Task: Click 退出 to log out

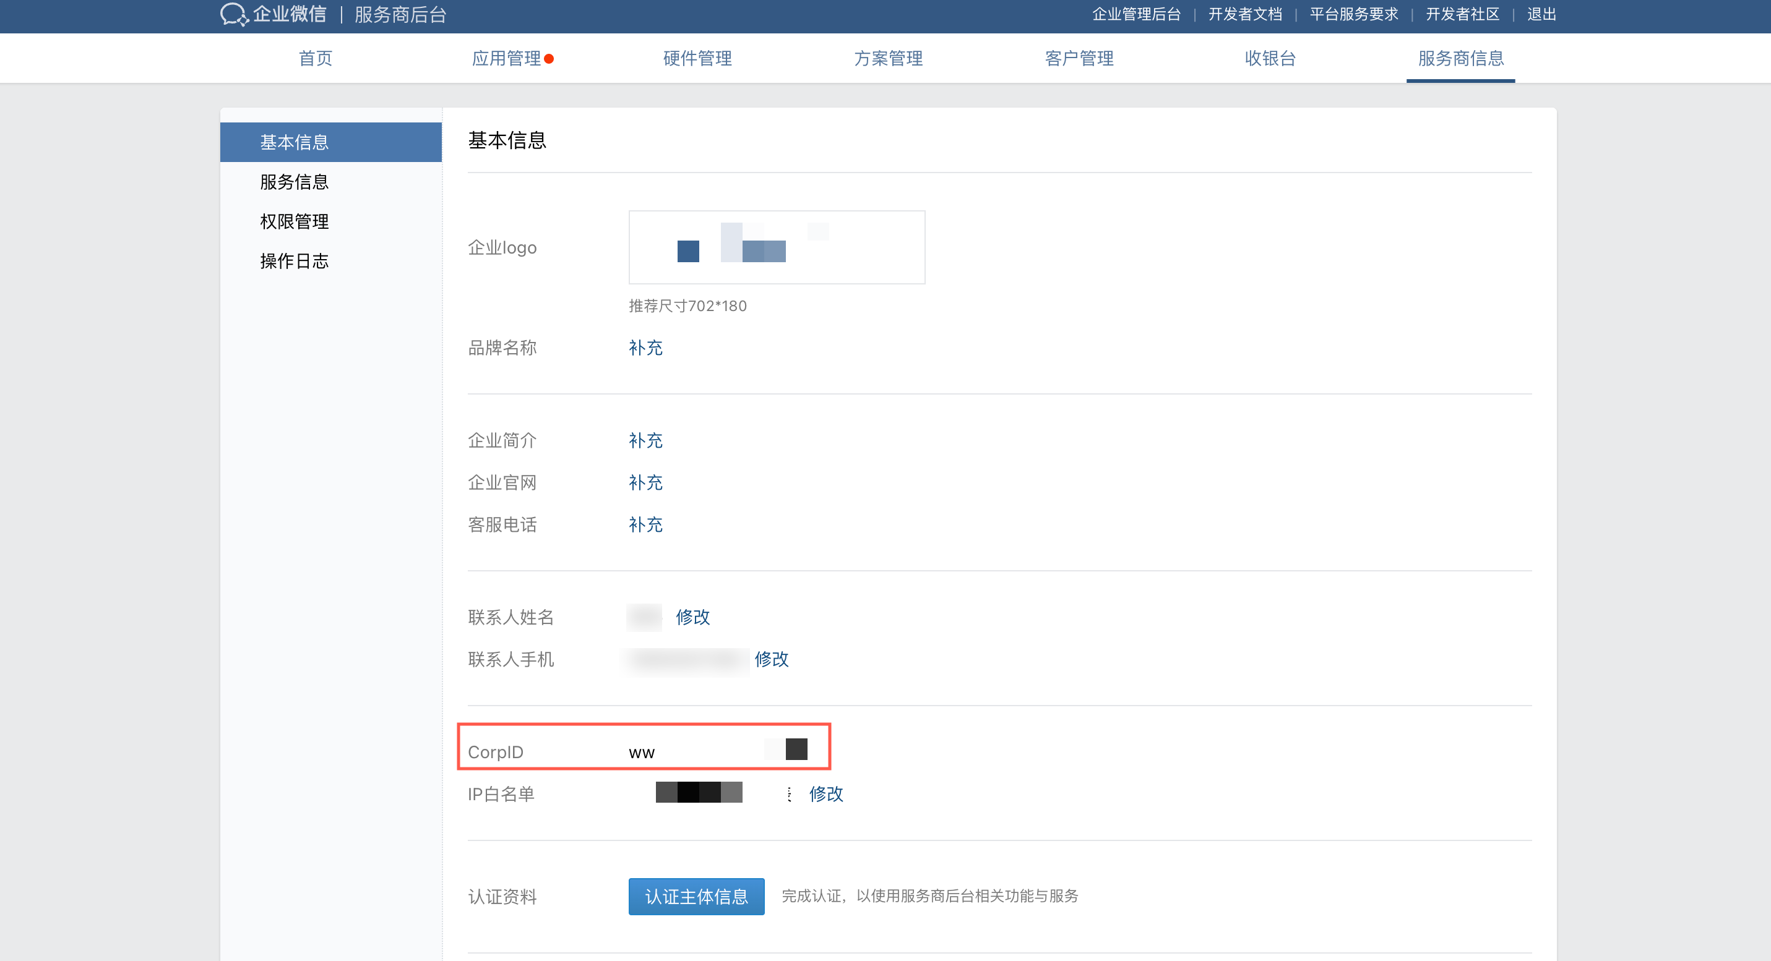Action: click(1541, 14)
